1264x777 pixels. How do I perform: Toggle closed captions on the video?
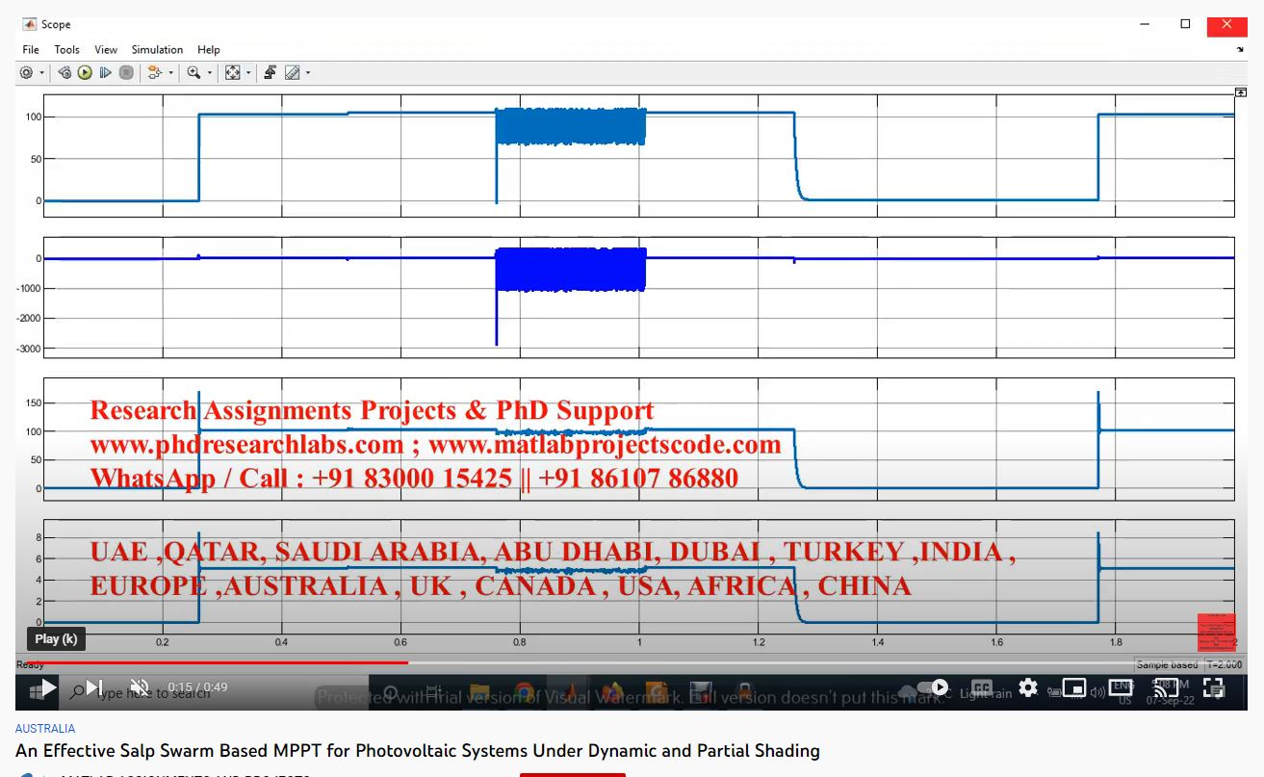click(981, 687)
